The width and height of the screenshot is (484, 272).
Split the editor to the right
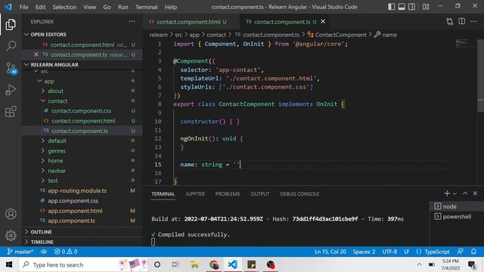pyautogui.click(x=461, y=21)
